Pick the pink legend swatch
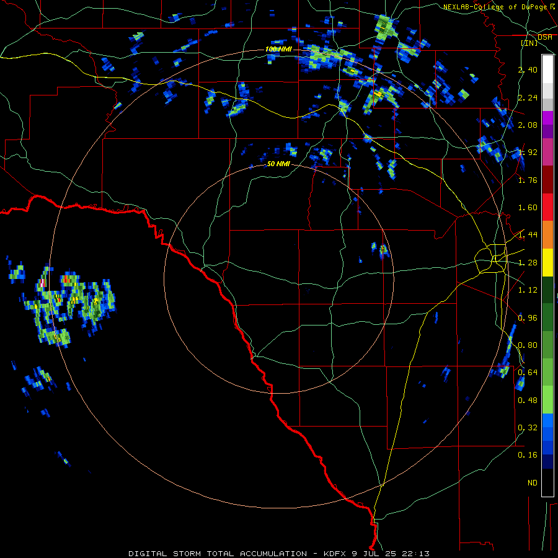The width and height of the screenshot is (558, 558). tap(547, 152)
